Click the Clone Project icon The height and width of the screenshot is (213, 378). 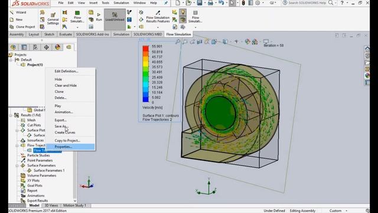pyautogui.click(x=12, y=27)
